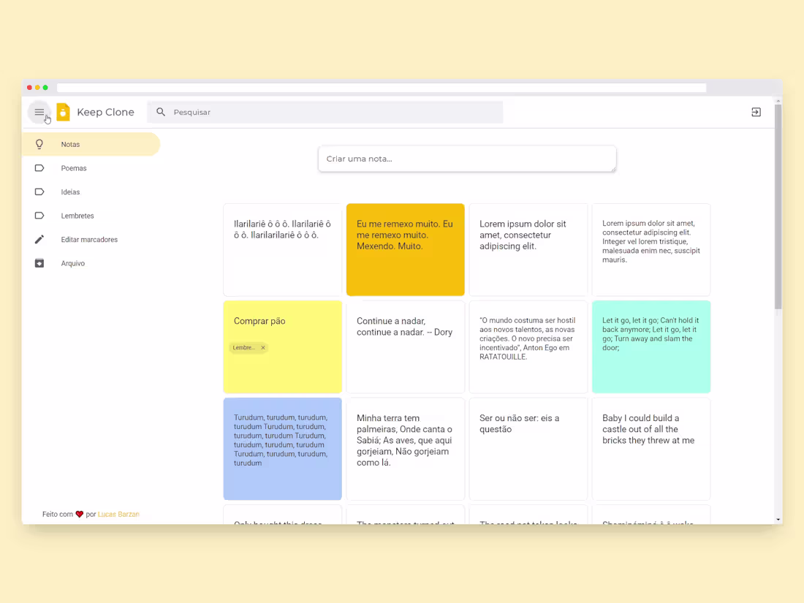Open the sidebar hamburger menu

pyautogui.click(x=39, y=112)
